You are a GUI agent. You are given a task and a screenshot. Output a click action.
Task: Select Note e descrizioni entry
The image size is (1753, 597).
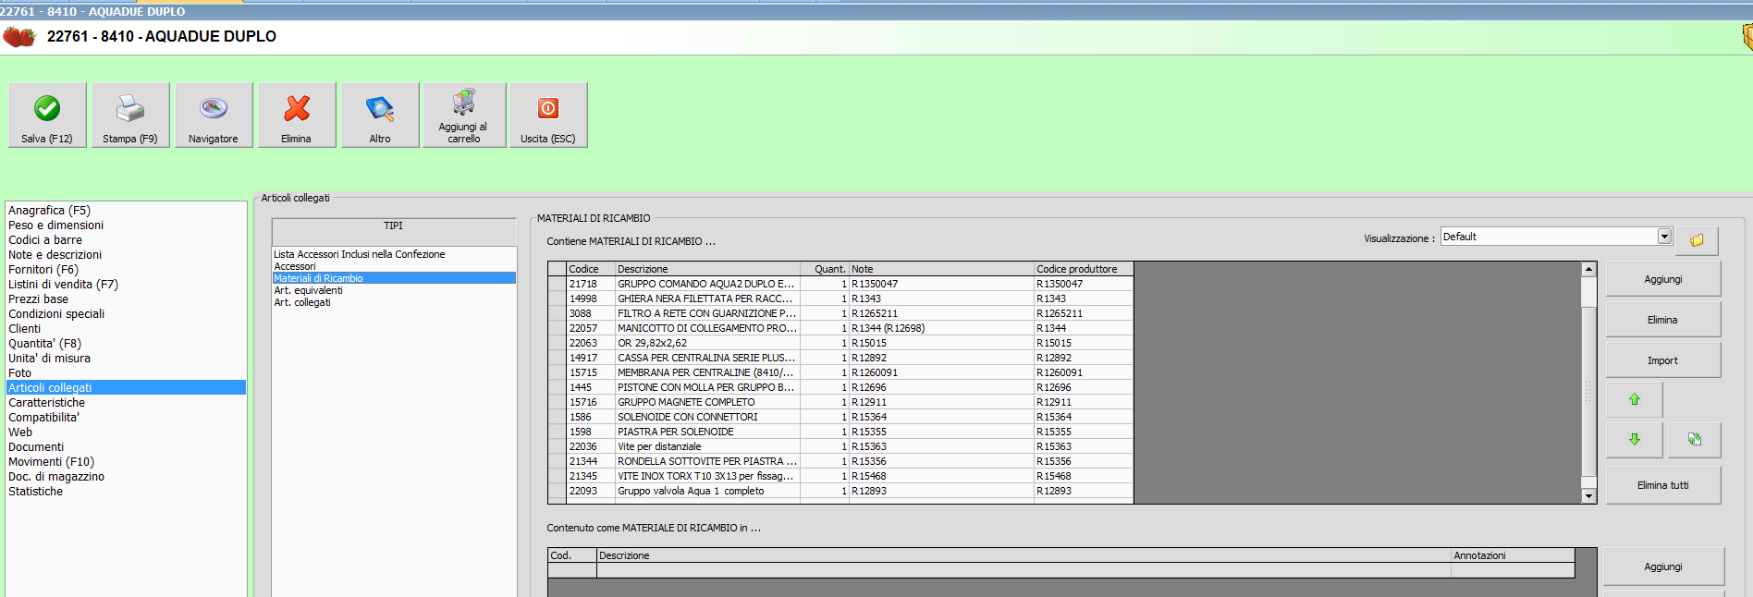coord(126,255)
